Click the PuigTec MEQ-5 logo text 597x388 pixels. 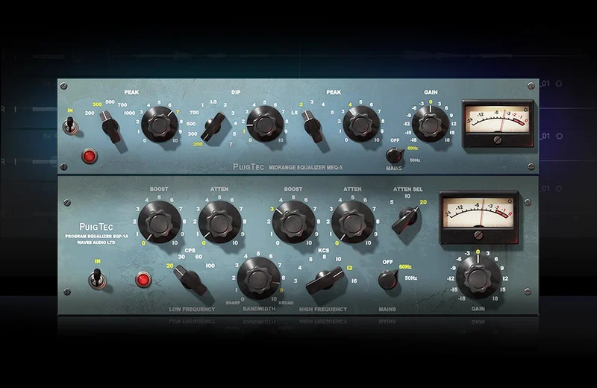pos(249,167)
